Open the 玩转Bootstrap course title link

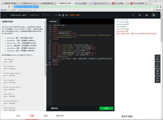click(19, 15)
